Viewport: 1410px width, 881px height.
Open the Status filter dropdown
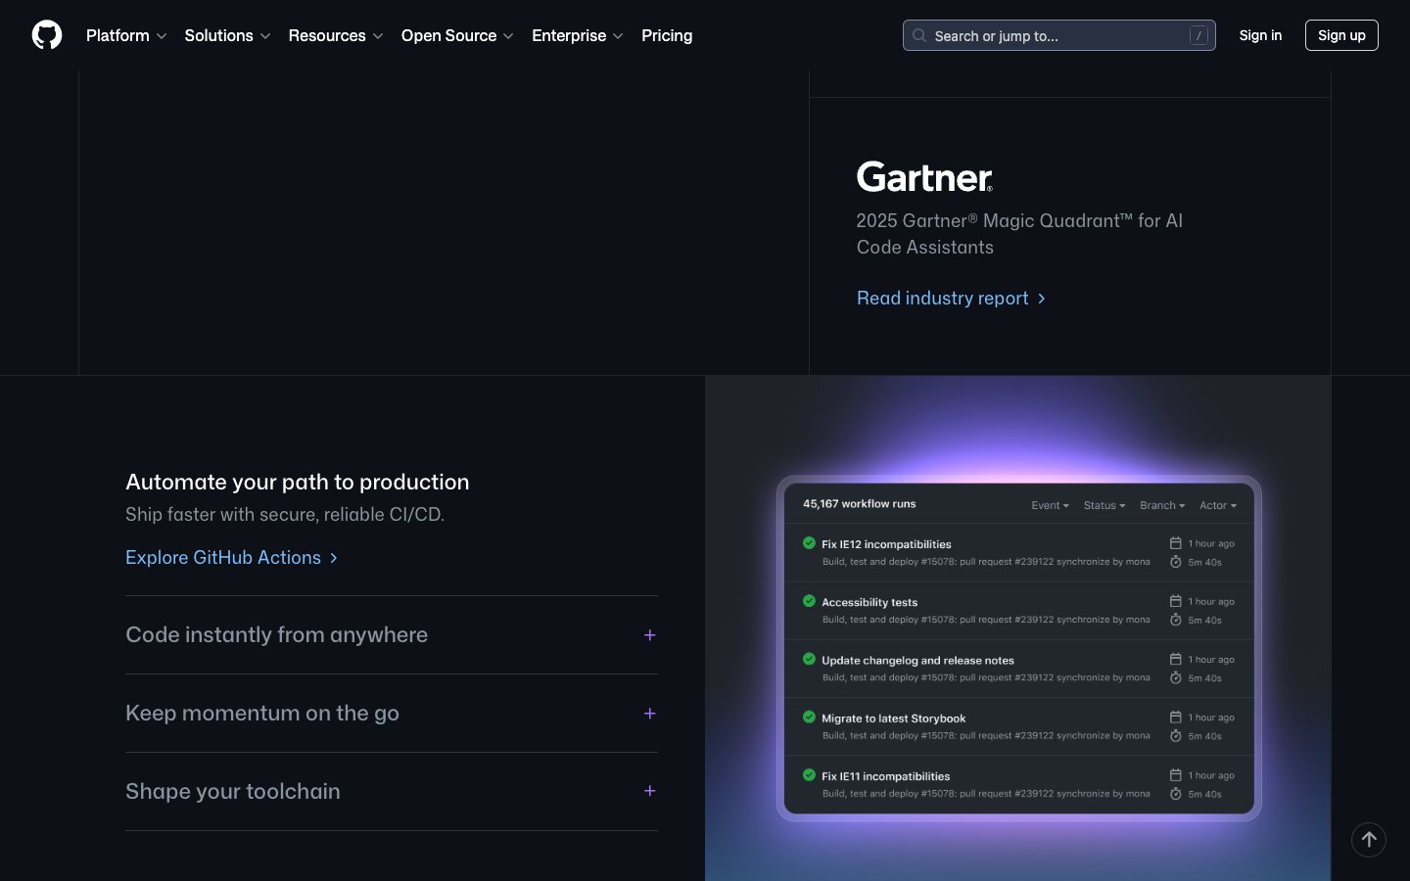point(1104,505)
